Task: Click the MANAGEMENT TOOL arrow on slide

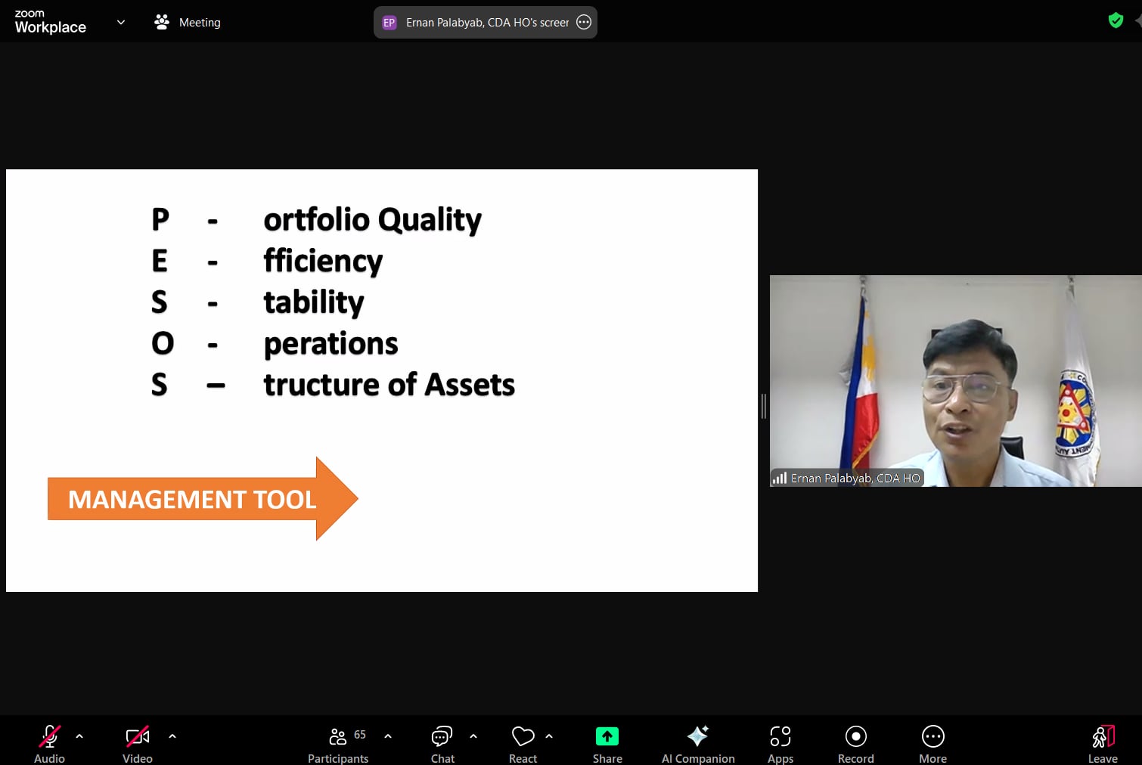Action: click(203, 499)
